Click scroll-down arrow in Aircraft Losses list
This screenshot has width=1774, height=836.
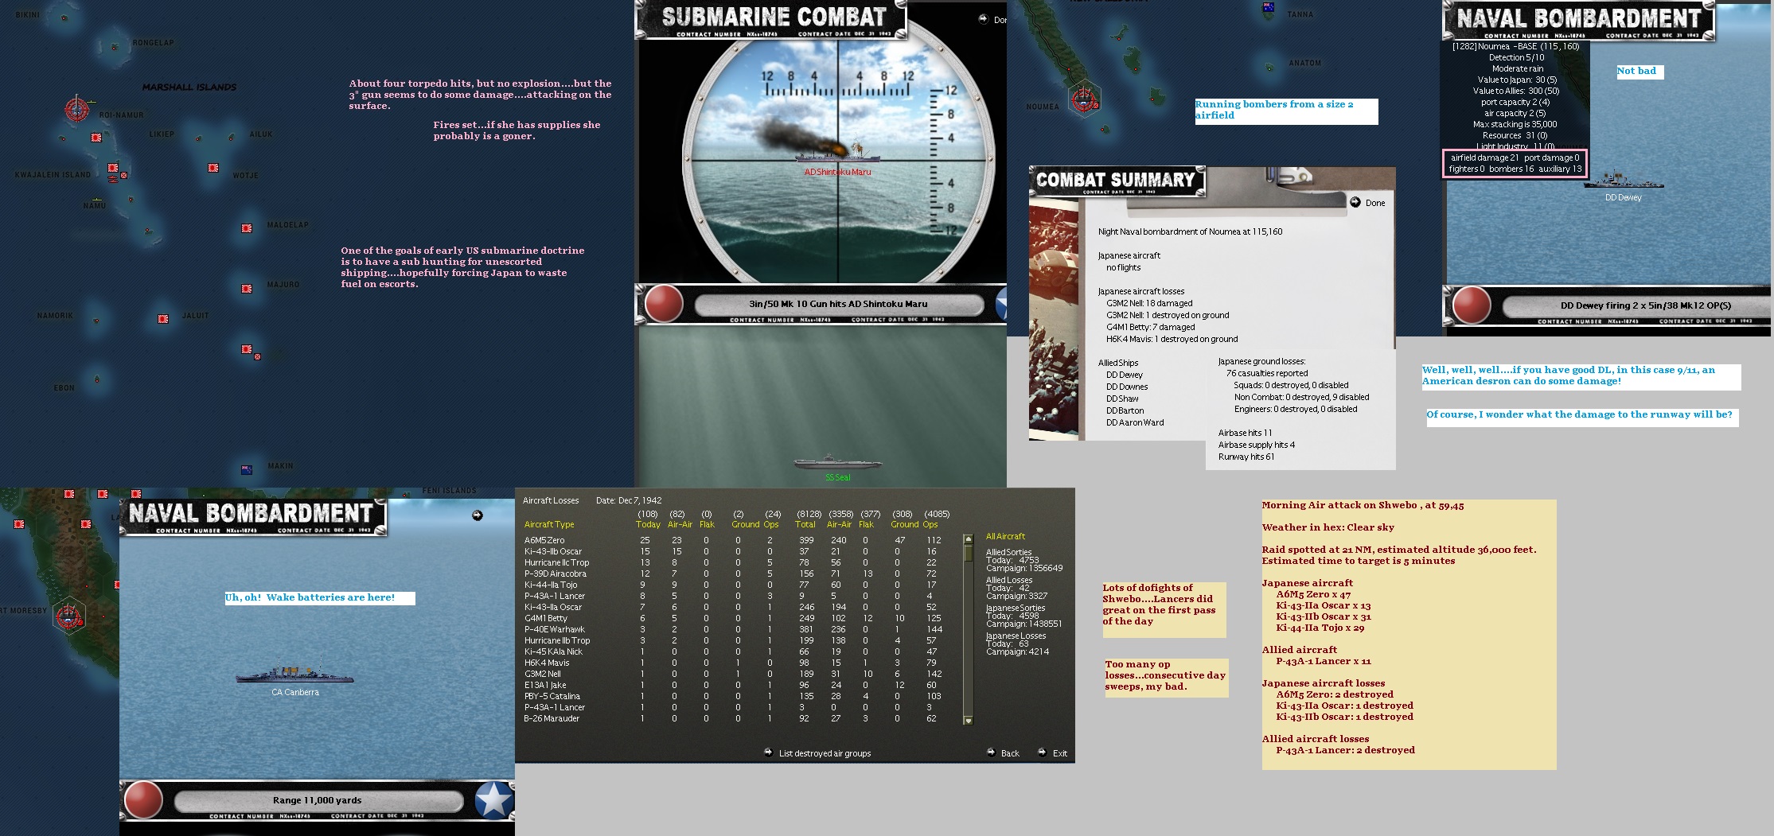pos(969,721)
